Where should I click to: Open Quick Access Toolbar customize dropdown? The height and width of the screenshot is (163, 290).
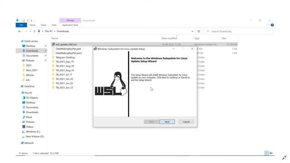click(x=31, y=20)
